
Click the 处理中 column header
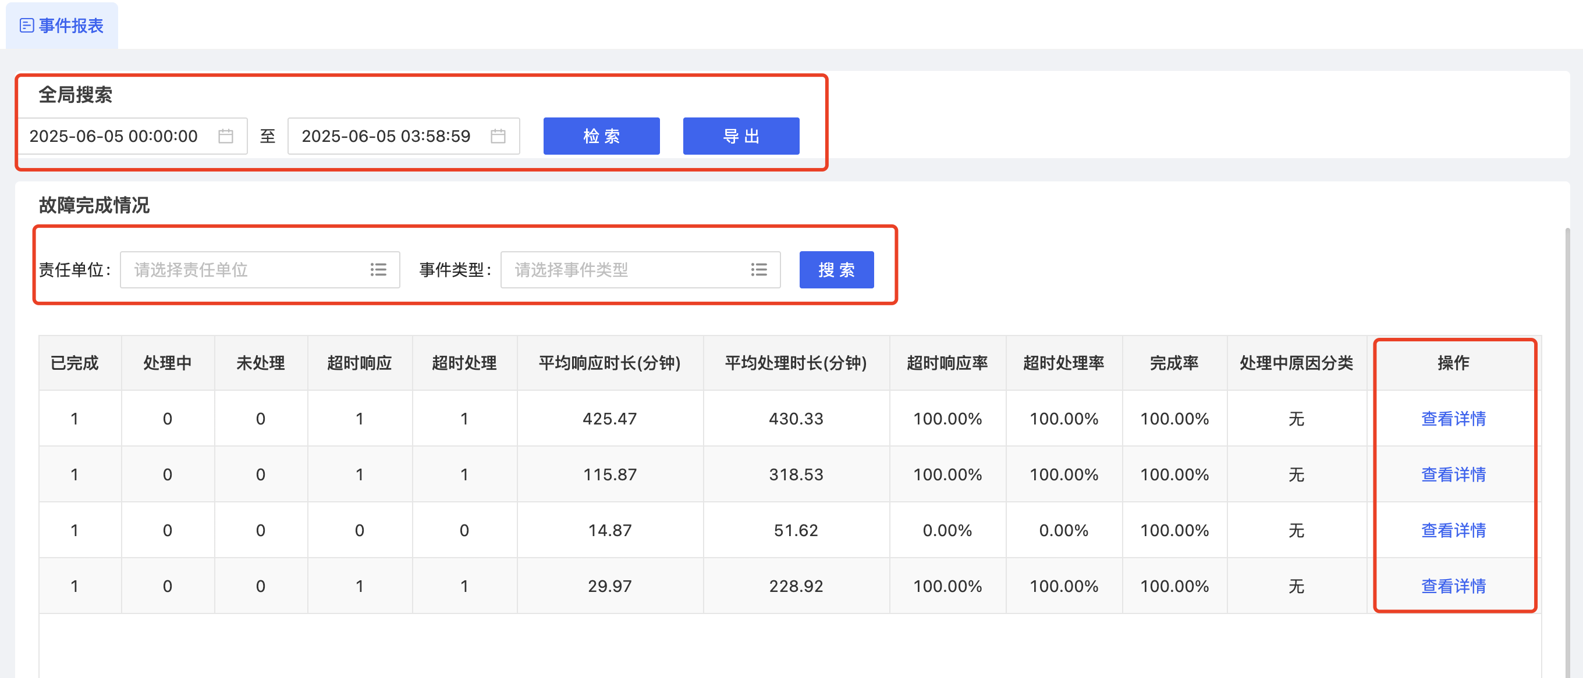tap(167, 363)
